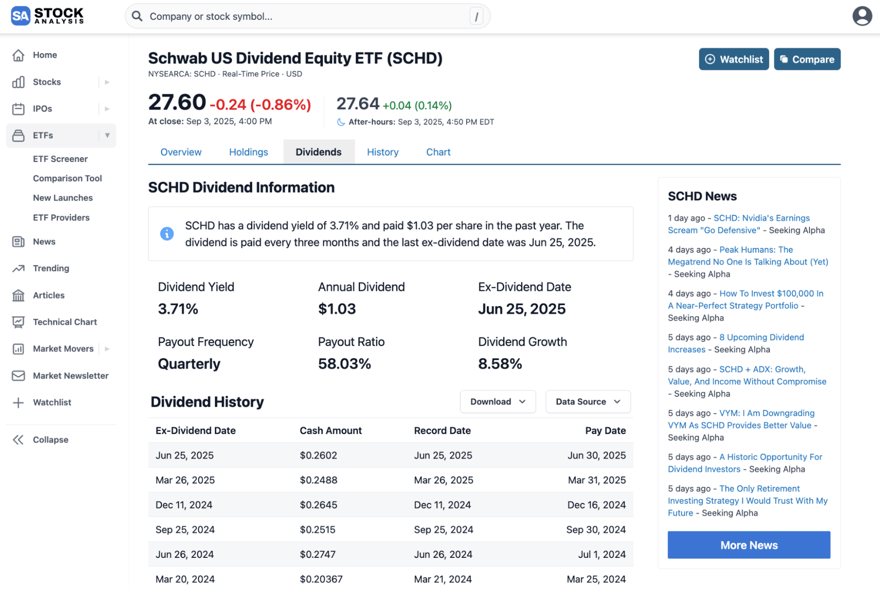The image size is (880, 590).
Task: Click the Collapse double-chevron icon
Action: 18,440
